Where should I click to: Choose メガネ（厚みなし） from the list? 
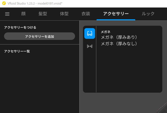(119, 43)
